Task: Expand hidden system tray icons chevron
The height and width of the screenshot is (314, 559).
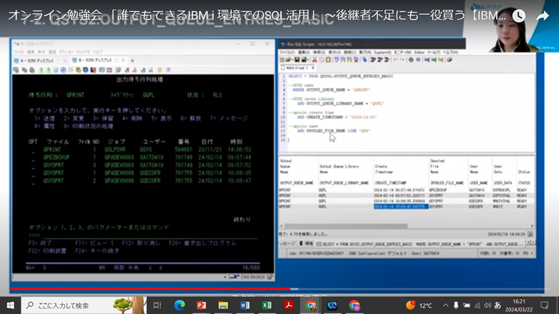Action: point(445,305)
